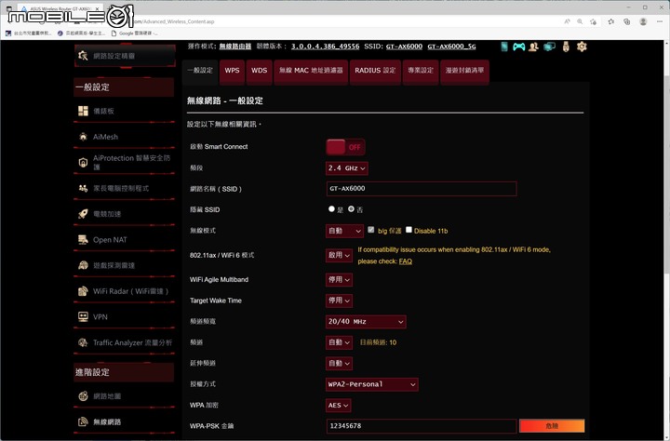670x441 pixels.
Task: Expand Target Wake Time dropdown
Action: point(339,301)
